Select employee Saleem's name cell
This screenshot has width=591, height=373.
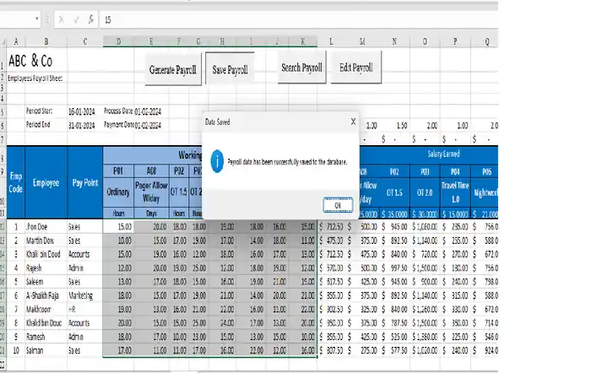(46, 282)
